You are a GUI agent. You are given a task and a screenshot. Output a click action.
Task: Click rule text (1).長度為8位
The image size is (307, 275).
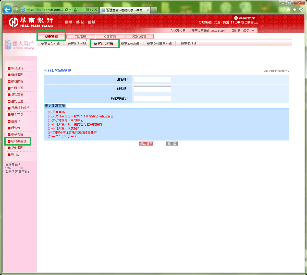pyautogui.click(x=57, y=112)
